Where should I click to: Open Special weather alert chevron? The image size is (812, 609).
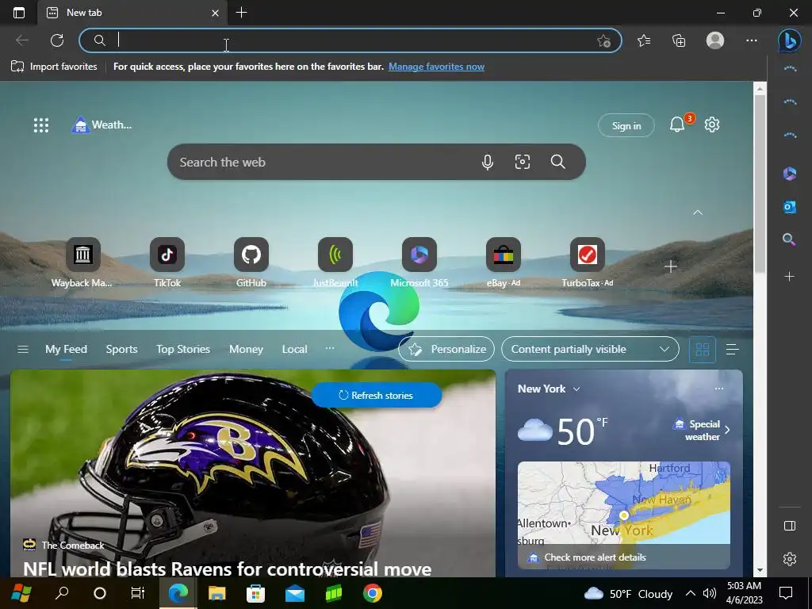click(727, 430)
